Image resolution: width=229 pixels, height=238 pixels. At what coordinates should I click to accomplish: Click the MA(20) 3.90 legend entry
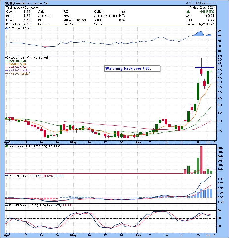tap(17, 61)
